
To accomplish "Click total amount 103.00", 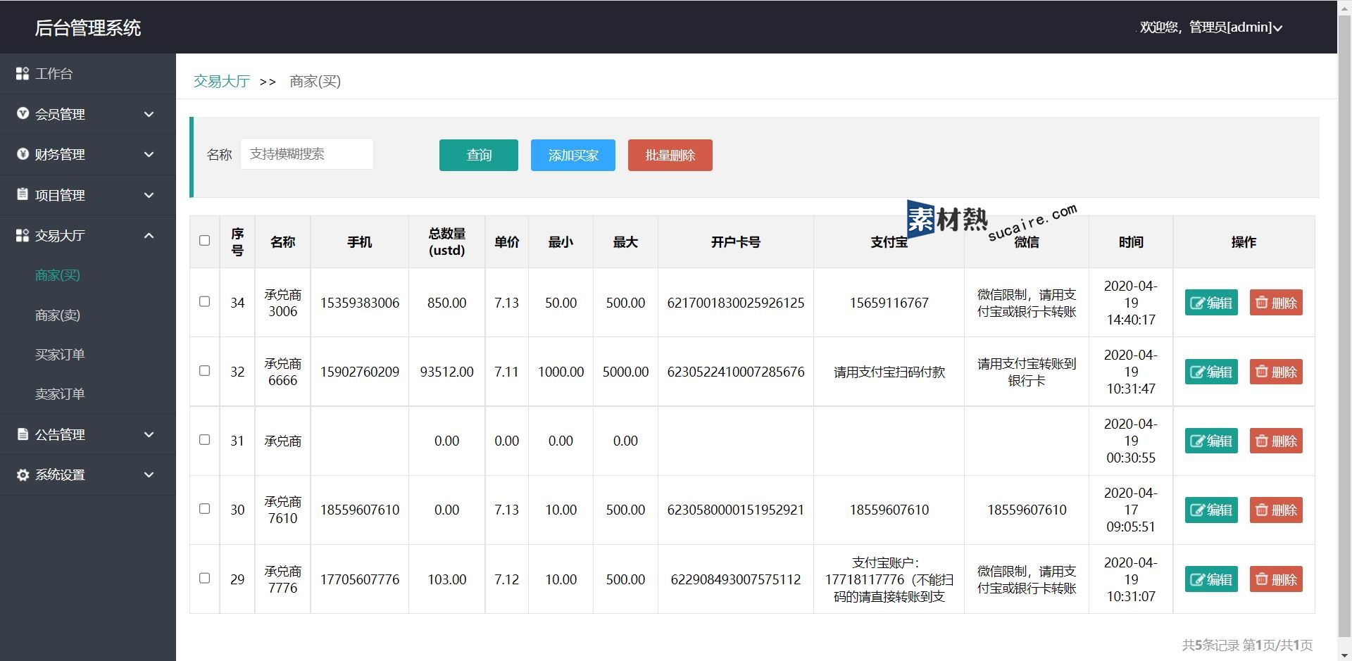I will (447, 579).
